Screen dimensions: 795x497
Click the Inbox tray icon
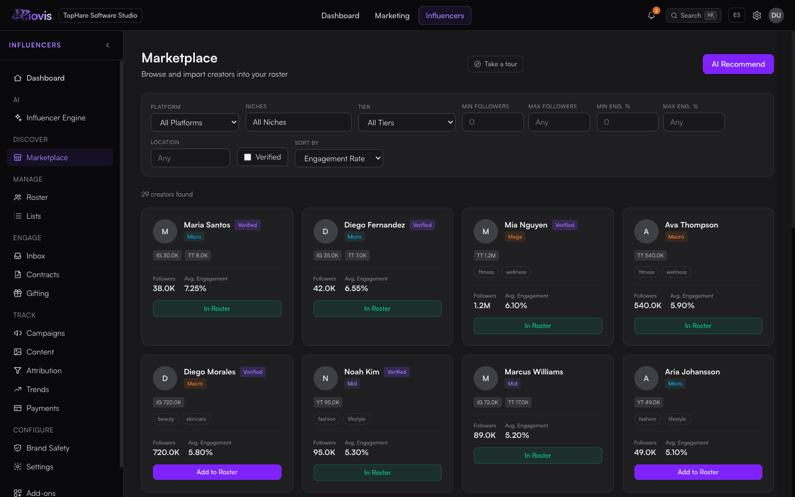[x=18, y=256]
